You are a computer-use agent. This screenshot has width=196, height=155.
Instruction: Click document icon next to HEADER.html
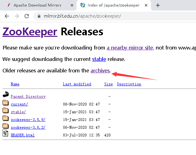[5, 133]
